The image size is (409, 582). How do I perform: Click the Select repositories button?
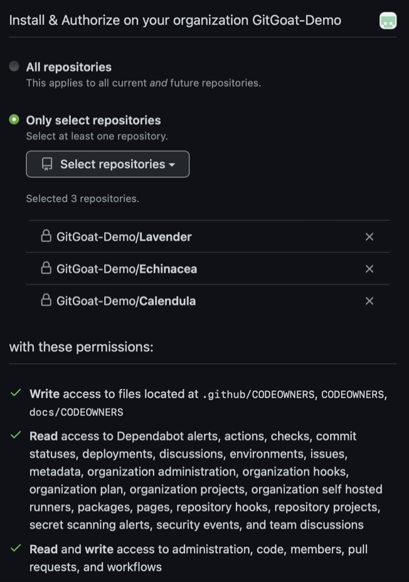point(107,164)
